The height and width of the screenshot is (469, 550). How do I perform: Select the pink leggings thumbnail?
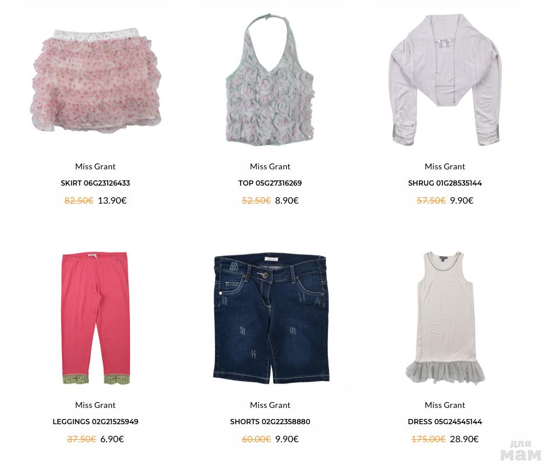pos(96,318)
